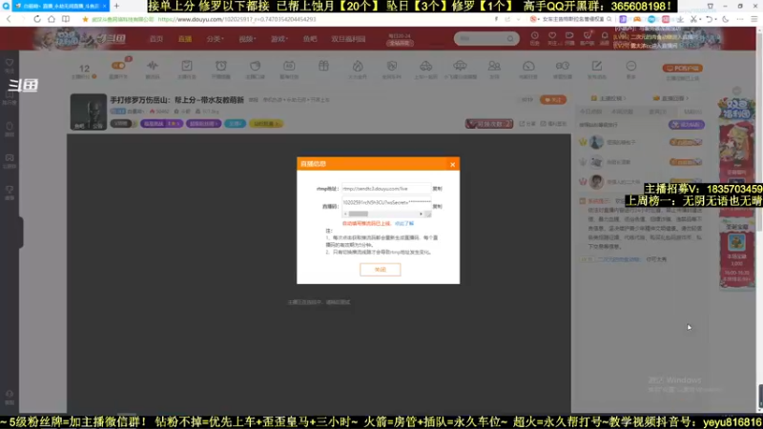Click the car icon in streamer toolbar
The height and width of the screenshot is (429, 763).
(425, 66)
